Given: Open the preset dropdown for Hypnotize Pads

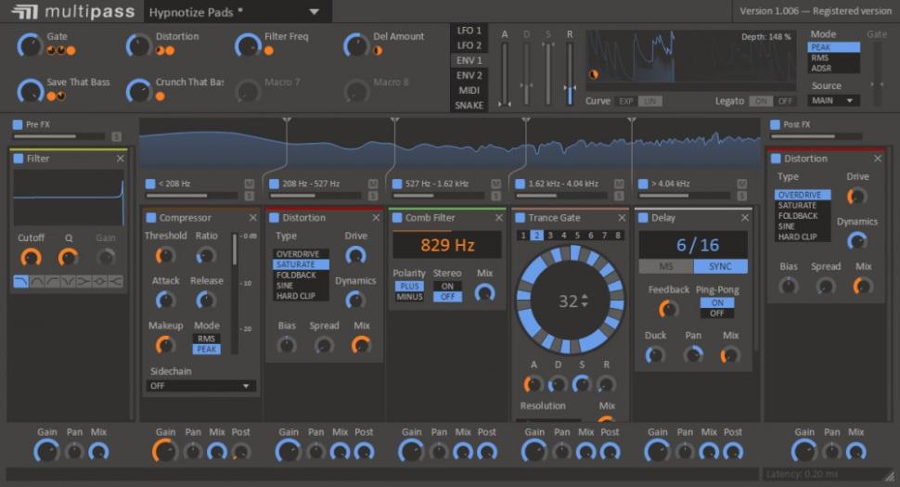Looking at the screenshot, I should point(315,12).
